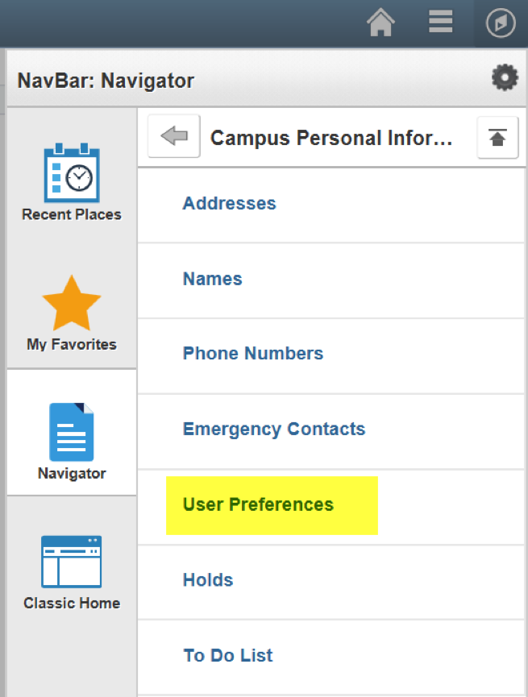Click the Home house icon
The height and width of the screenshot is (697, 528).
pos(380,23)
